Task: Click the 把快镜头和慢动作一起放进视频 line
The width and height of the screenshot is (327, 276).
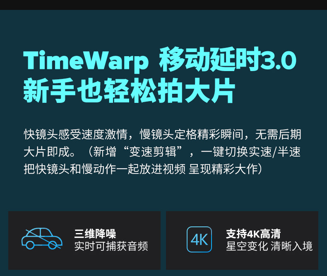Action: (x=104, y=169)
